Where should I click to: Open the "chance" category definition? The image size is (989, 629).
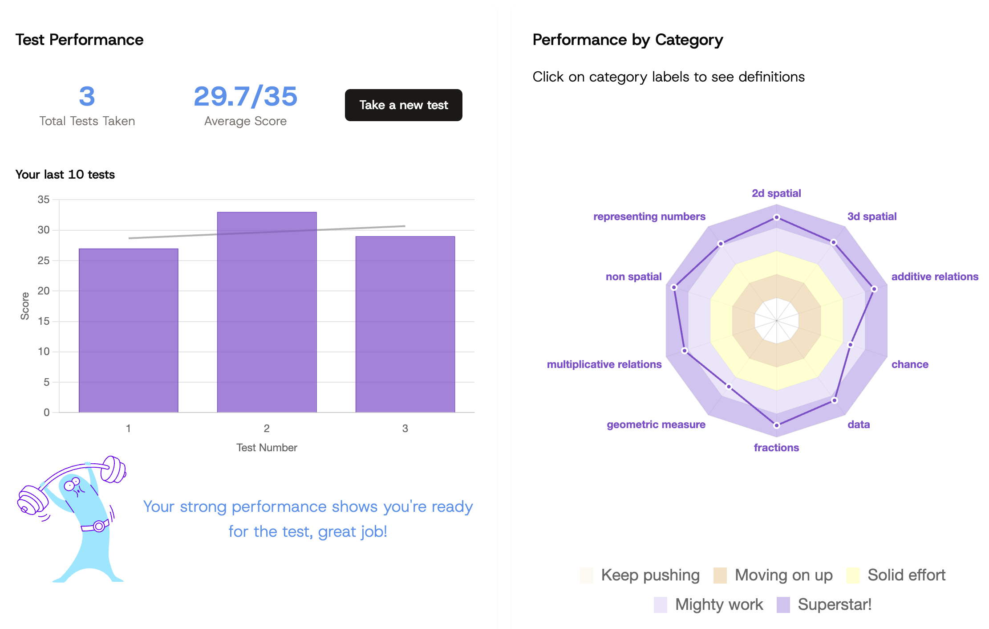[x=910, y=364]
